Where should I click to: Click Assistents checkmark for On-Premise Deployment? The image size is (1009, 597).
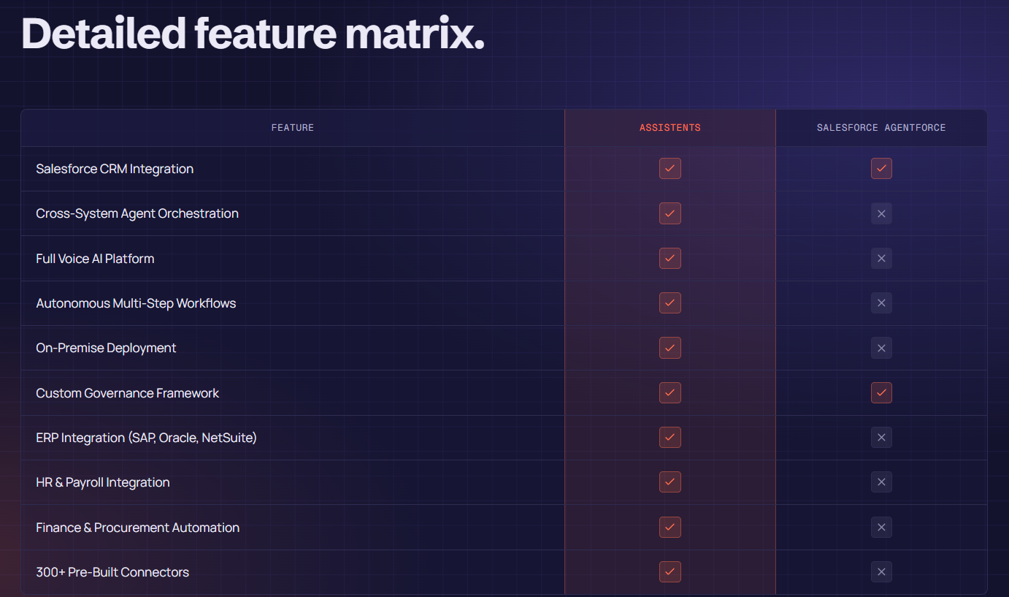670,348
